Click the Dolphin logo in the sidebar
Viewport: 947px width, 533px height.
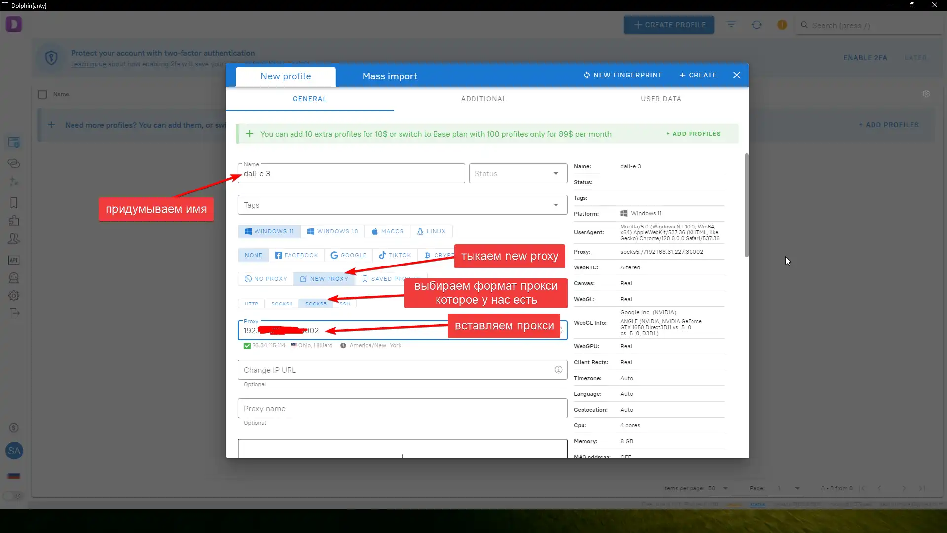[14, 24]
